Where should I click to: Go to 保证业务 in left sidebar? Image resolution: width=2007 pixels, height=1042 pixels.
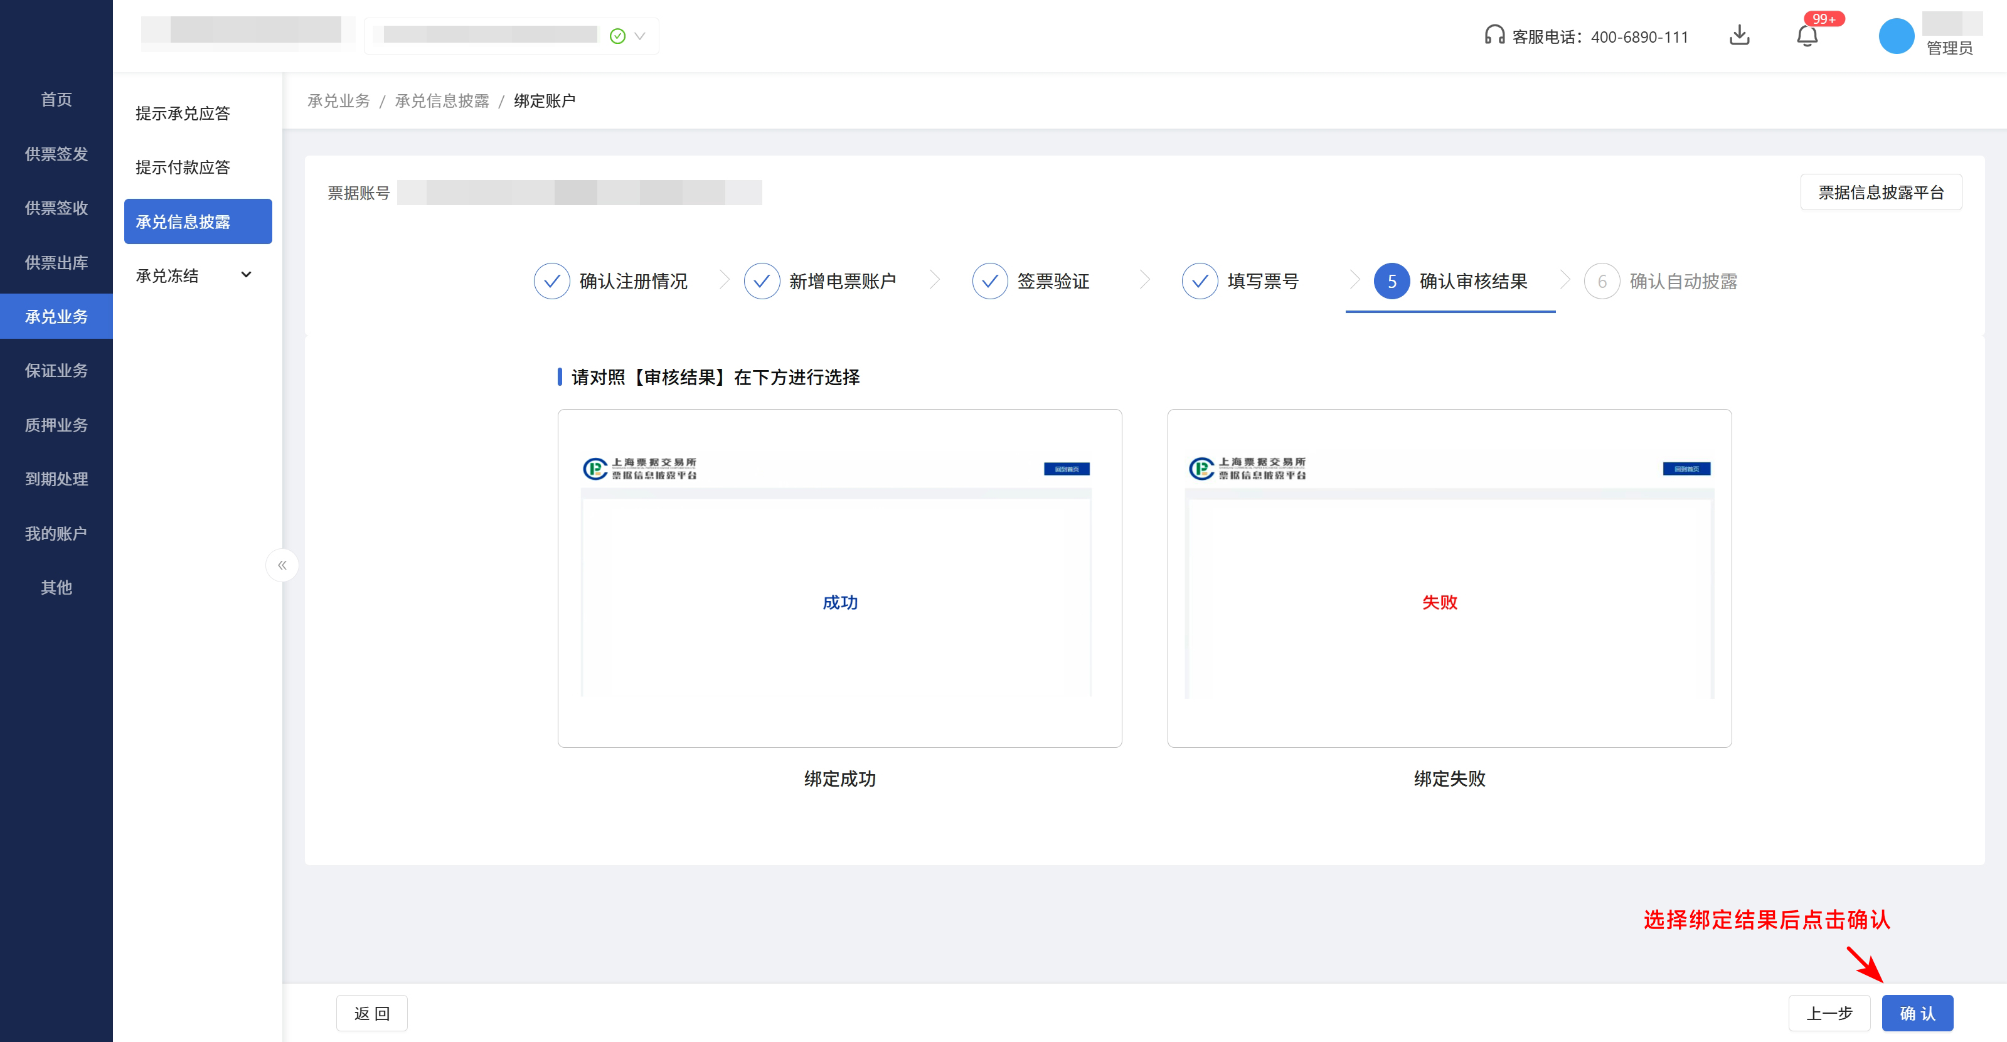[x=56, y=371]
